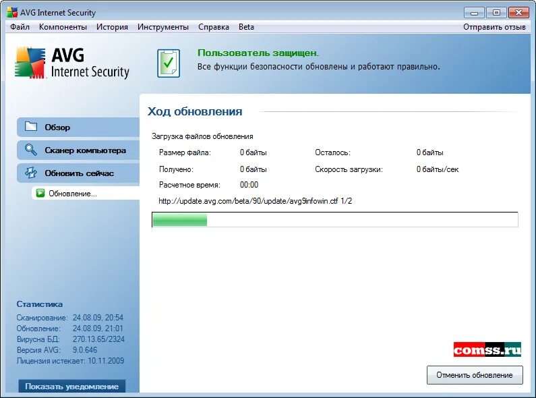Open the История menu
The height and width of the screenshot is (398, 536).
coord(112,27)
